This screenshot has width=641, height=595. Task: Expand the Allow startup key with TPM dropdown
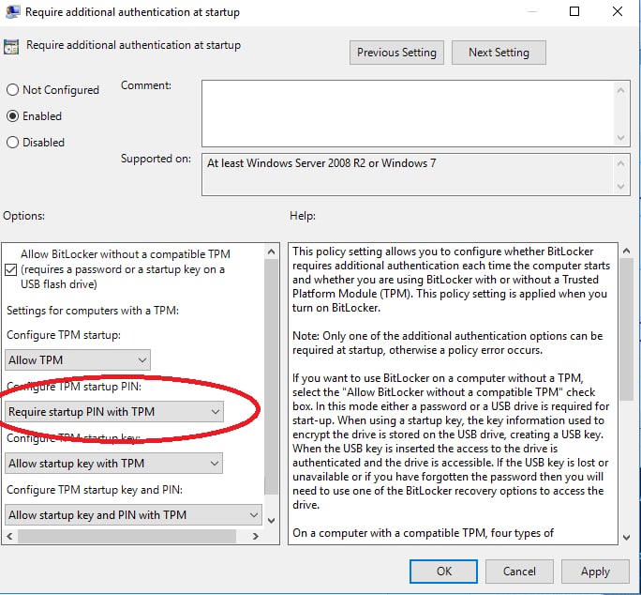click(113, 463)
